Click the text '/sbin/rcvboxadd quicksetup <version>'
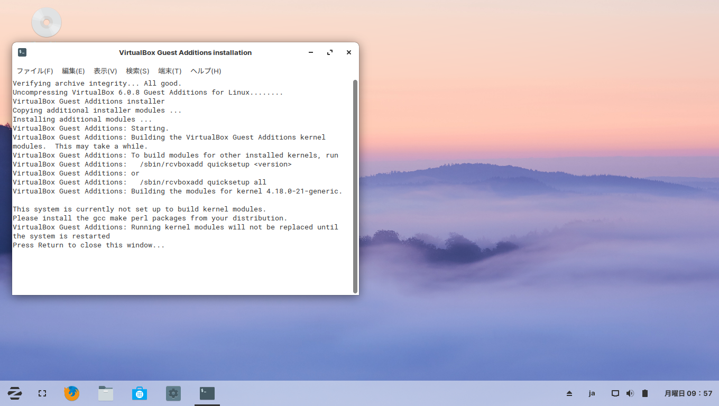Viewport: 719px width, 406px height. 216,164
